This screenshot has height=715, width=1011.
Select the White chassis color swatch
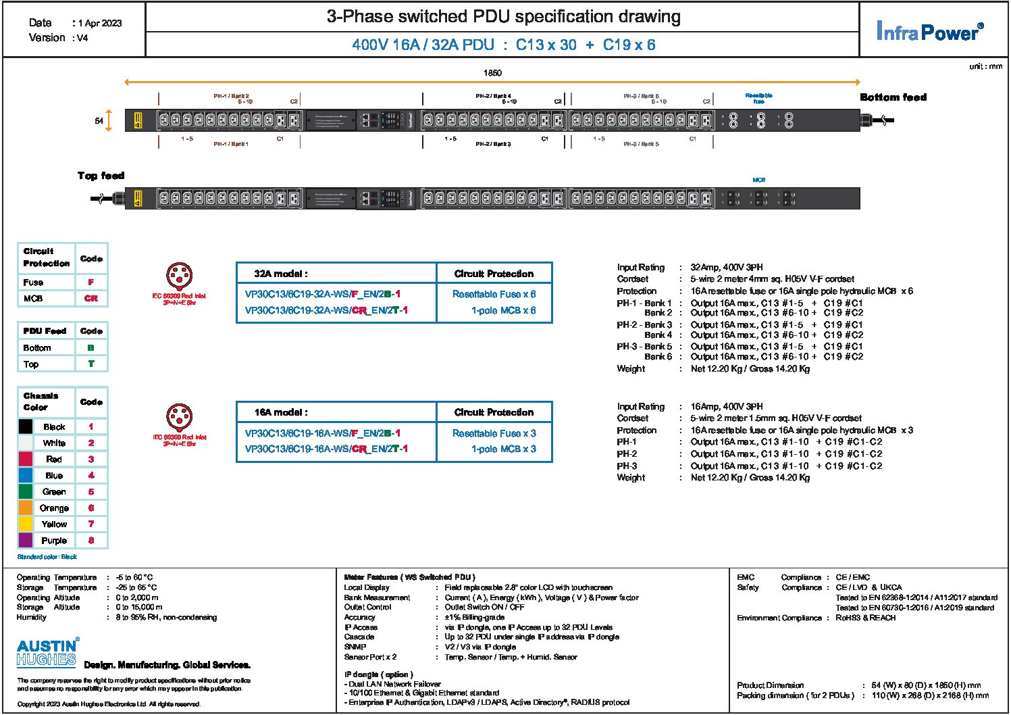point(25,443)
